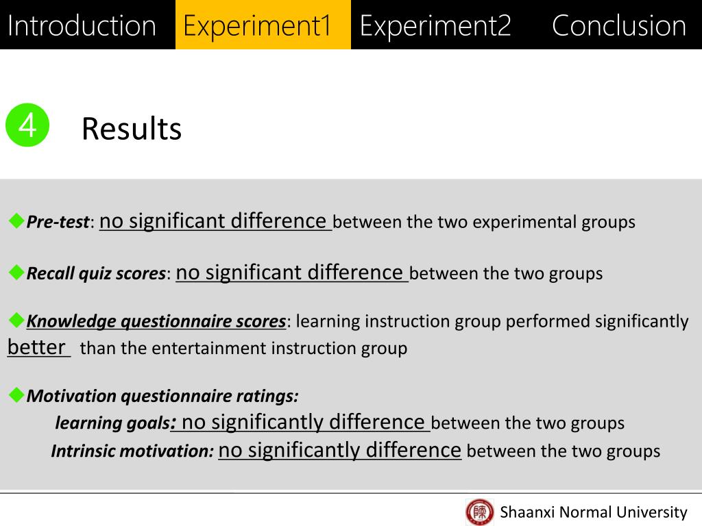Click underlined 'no significantly difference' after Intrinsic motivation
702x526 pixels.
point(340,450)
